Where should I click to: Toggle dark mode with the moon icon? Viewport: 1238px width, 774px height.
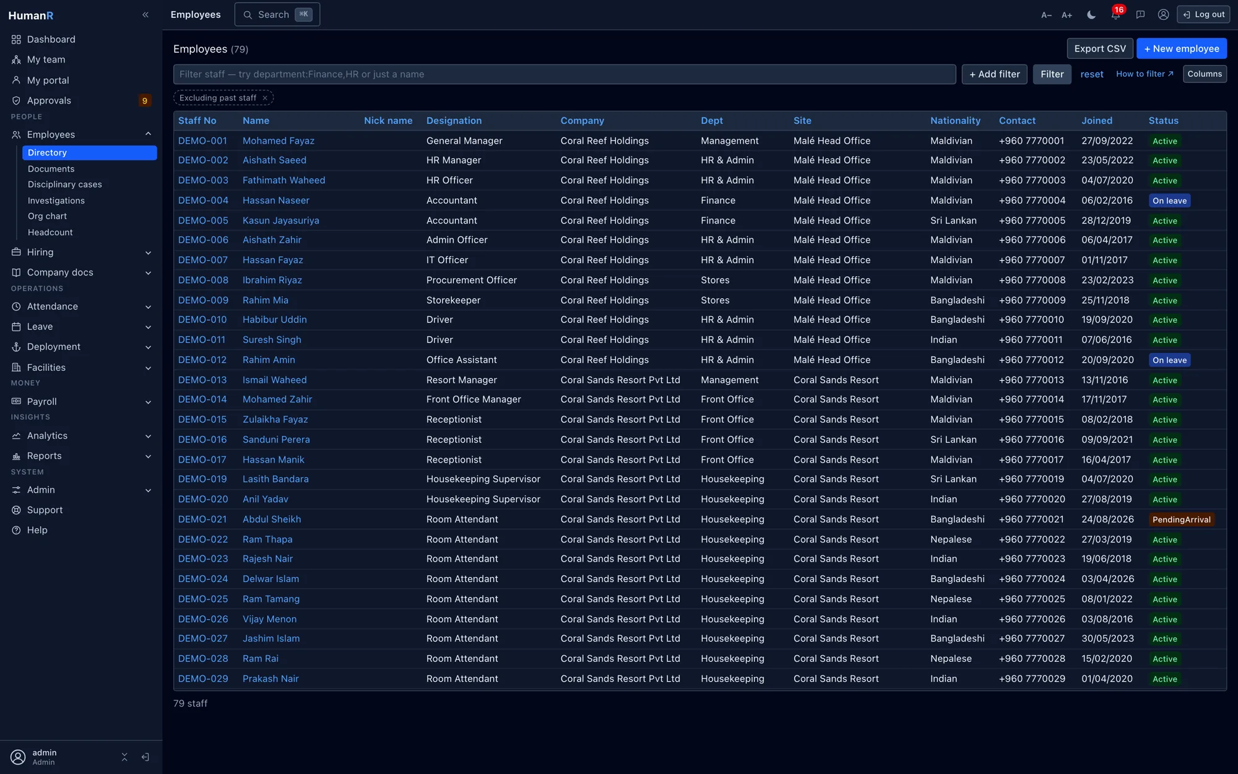1091,15
